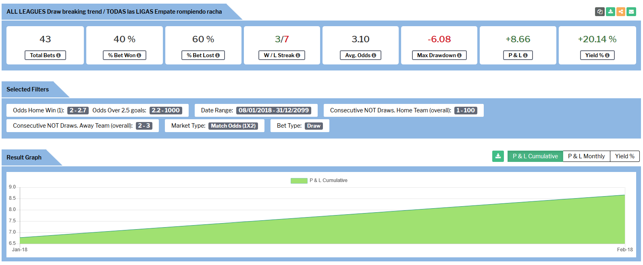The width and height of the screenshot is (643, 265).
Task: Click the Match Odds (1X2) market badge
Action: pos(233,126)
